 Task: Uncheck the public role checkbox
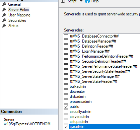[66, 107]
